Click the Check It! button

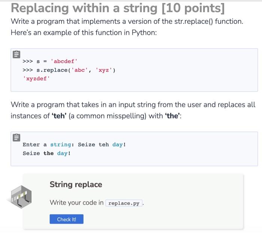[67, 219]
